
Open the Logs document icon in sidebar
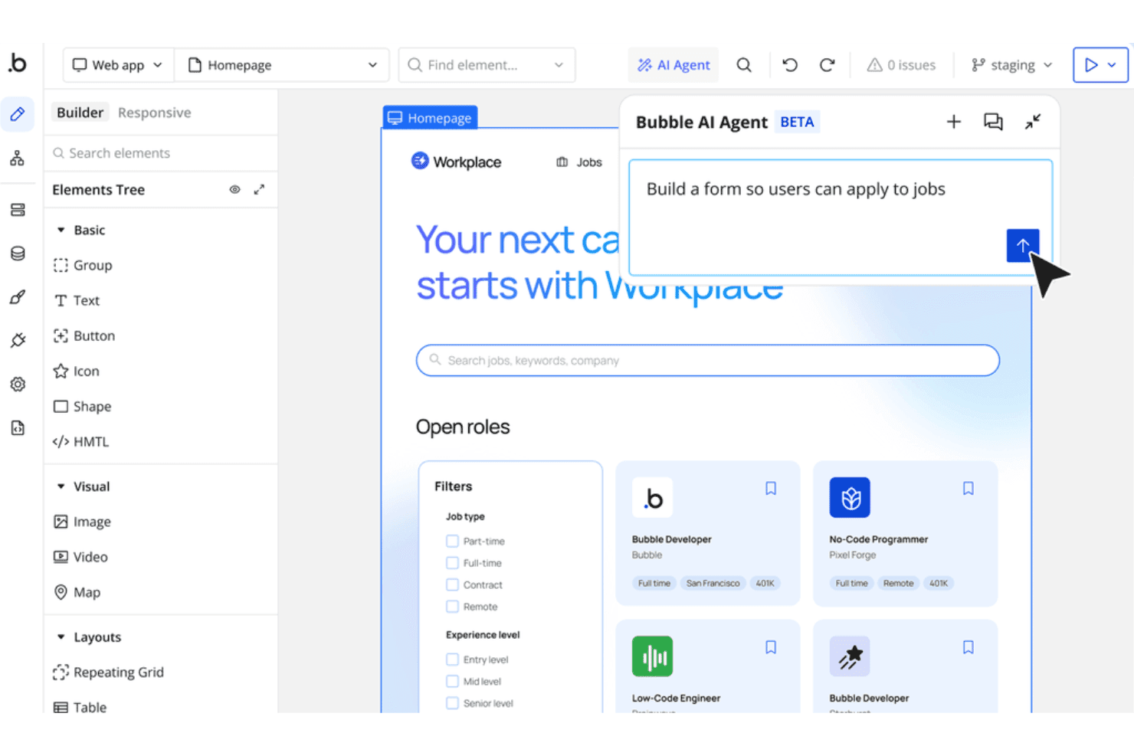point(18,428)
